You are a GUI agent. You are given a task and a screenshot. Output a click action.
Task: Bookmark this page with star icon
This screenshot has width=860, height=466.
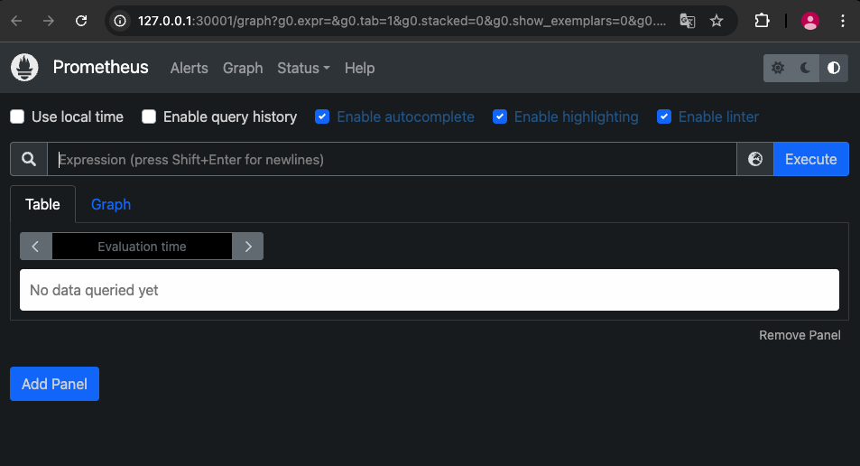pyautogui.click(x=717, y=21)
